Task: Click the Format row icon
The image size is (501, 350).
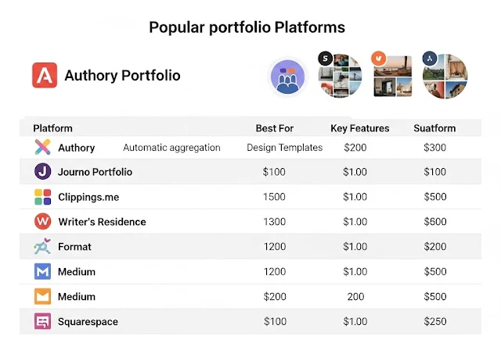Action: (43, 247)
